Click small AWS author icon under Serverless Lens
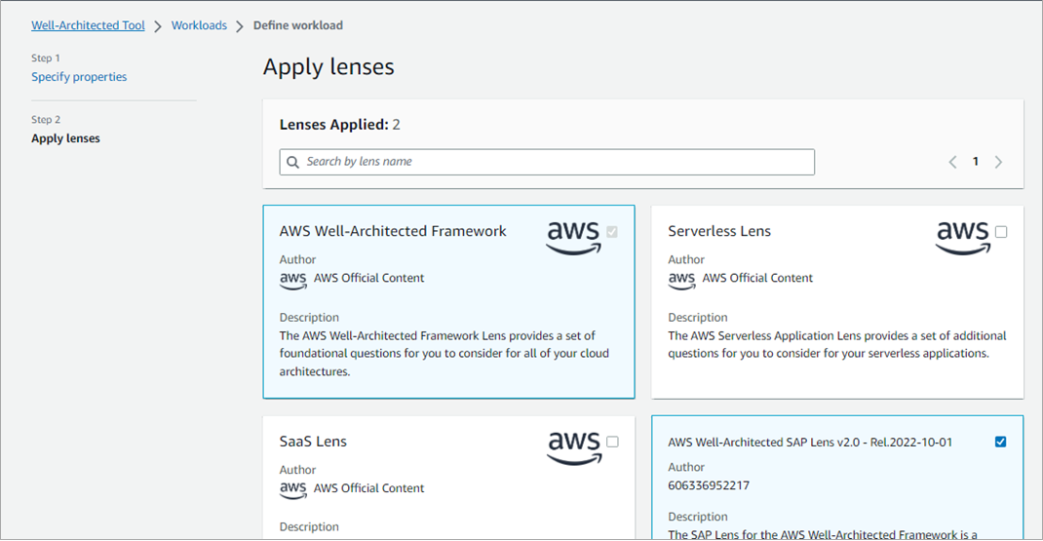1043x541 pixels. (x=681, y=280)
